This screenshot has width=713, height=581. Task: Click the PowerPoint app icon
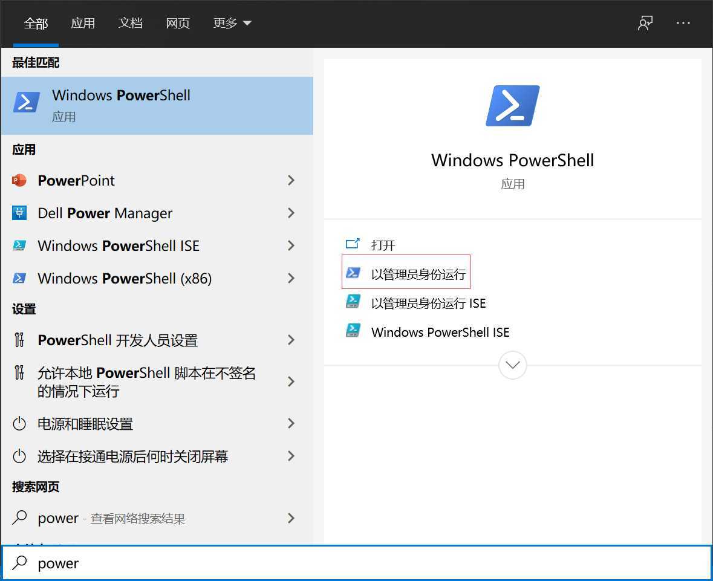(19, 181)
